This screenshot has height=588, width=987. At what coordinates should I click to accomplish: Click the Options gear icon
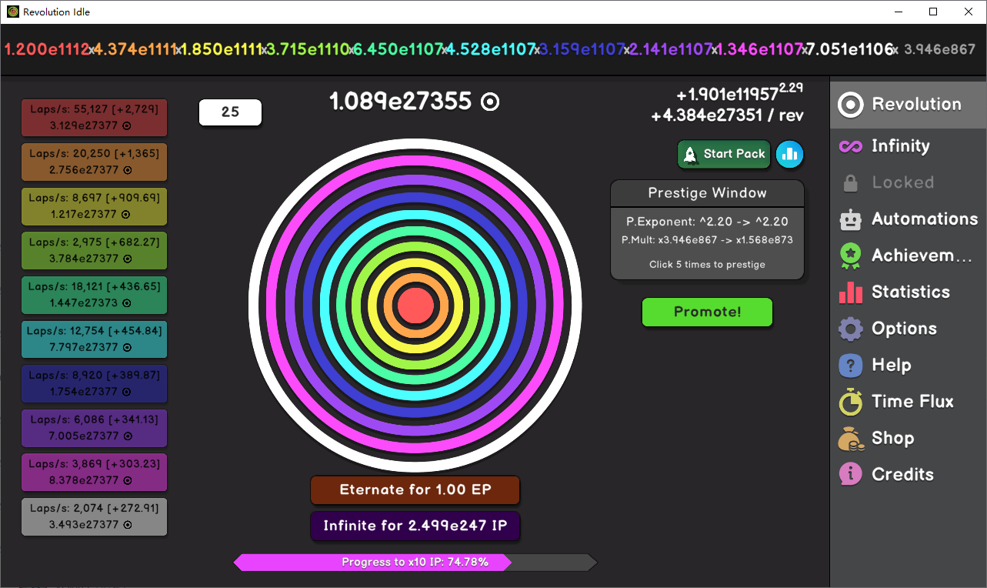point(850,329)
